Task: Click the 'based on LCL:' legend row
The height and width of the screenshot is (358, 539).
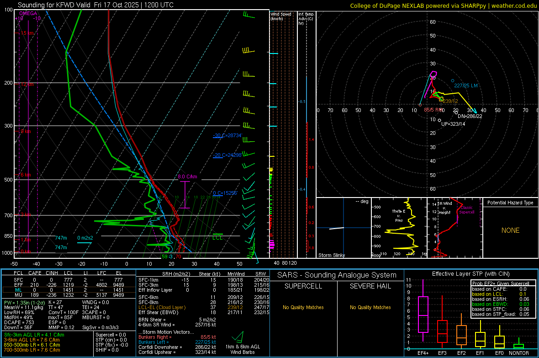Action: 499,294
